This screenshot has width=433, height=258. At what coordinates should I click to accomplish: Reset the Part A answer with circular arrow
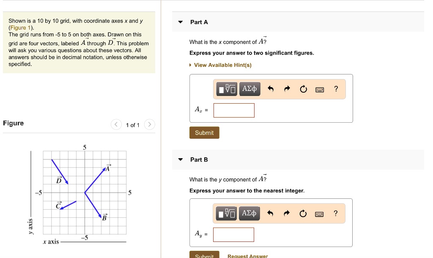coord(303,89)
